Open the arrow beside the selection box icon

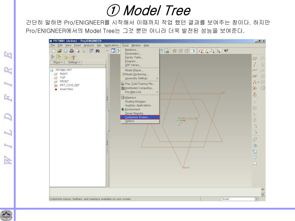(x=107, y=51)
